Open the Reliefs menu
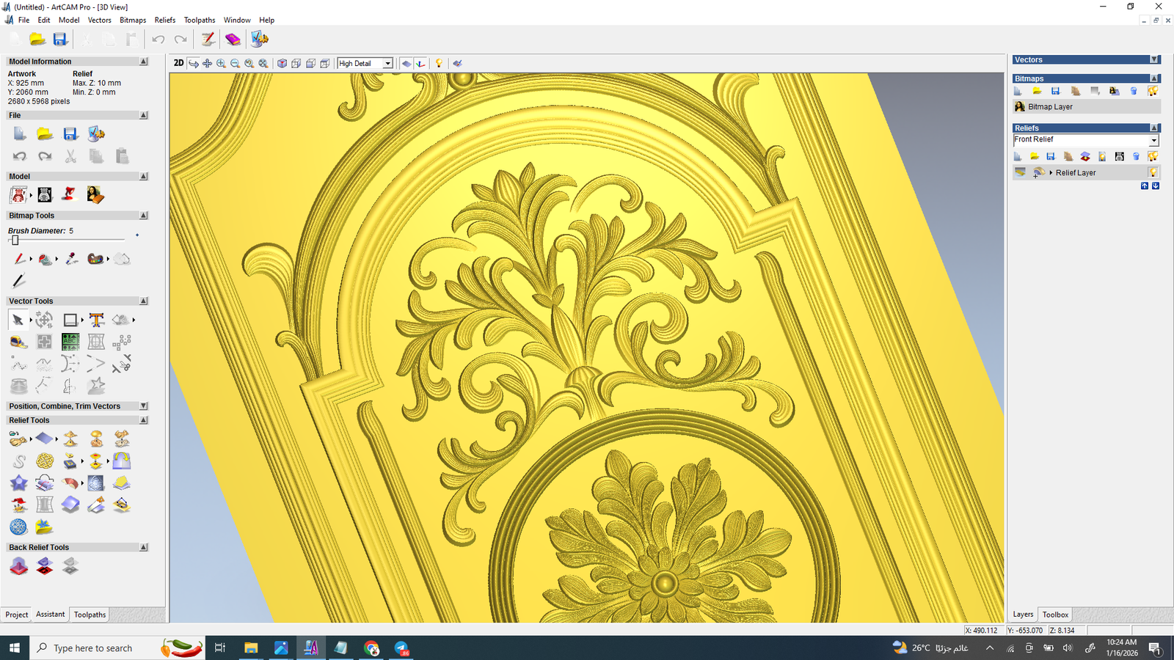The width and height of the screenshot is (1174, 660). coord(165,20)
